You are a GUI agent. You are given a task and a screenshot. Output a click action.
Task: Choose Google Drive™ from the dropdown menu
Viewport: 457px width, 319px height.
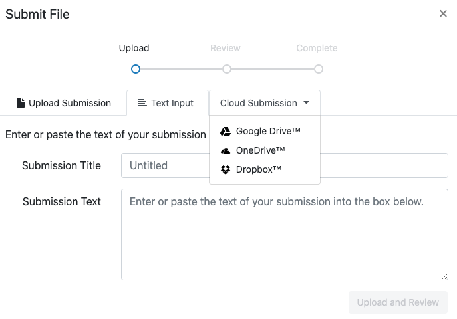pos(267,132)
